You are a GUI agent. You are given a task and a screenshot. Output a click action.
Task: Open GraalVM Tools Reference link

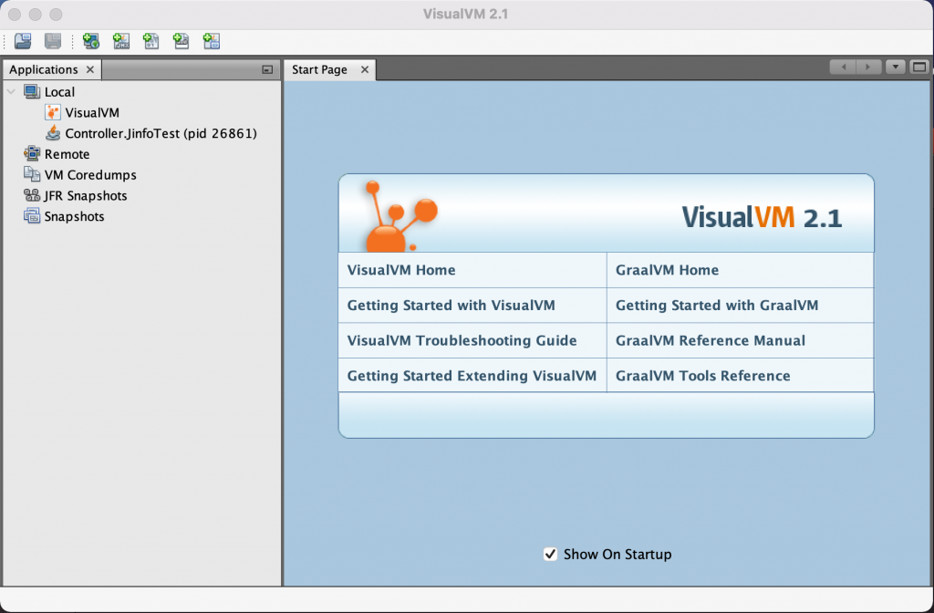pos(703,376)
